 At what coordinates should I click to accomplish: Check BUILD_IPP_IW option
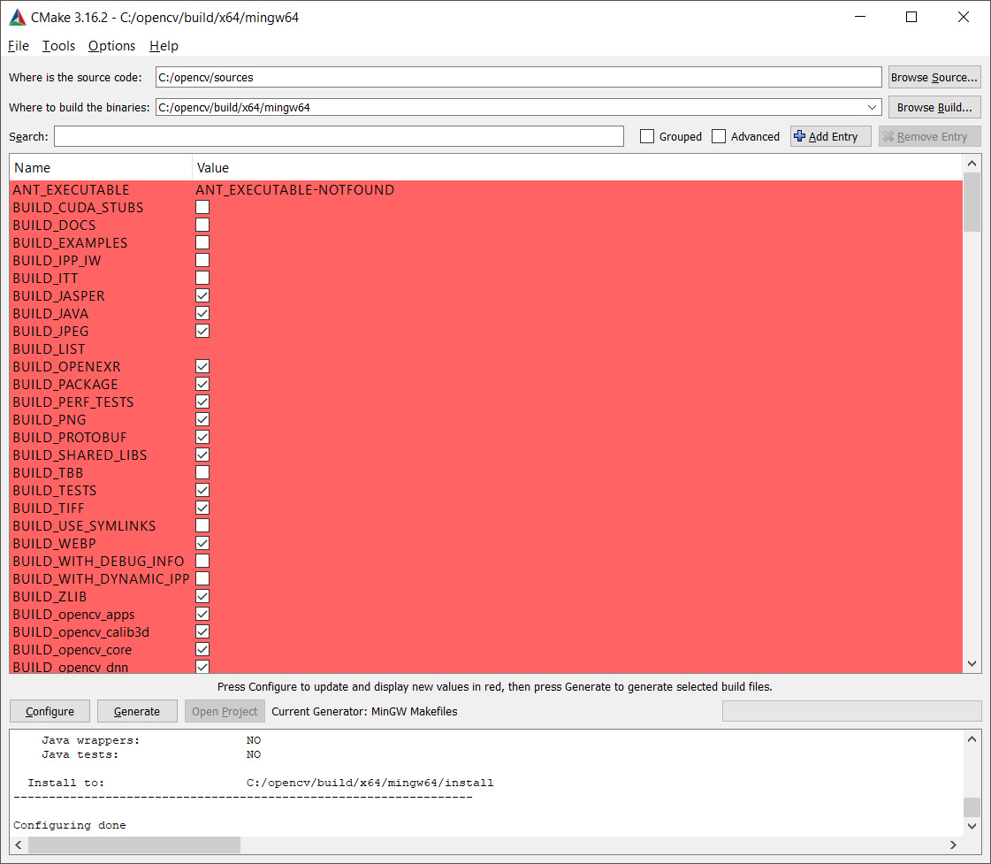[202, 260]
